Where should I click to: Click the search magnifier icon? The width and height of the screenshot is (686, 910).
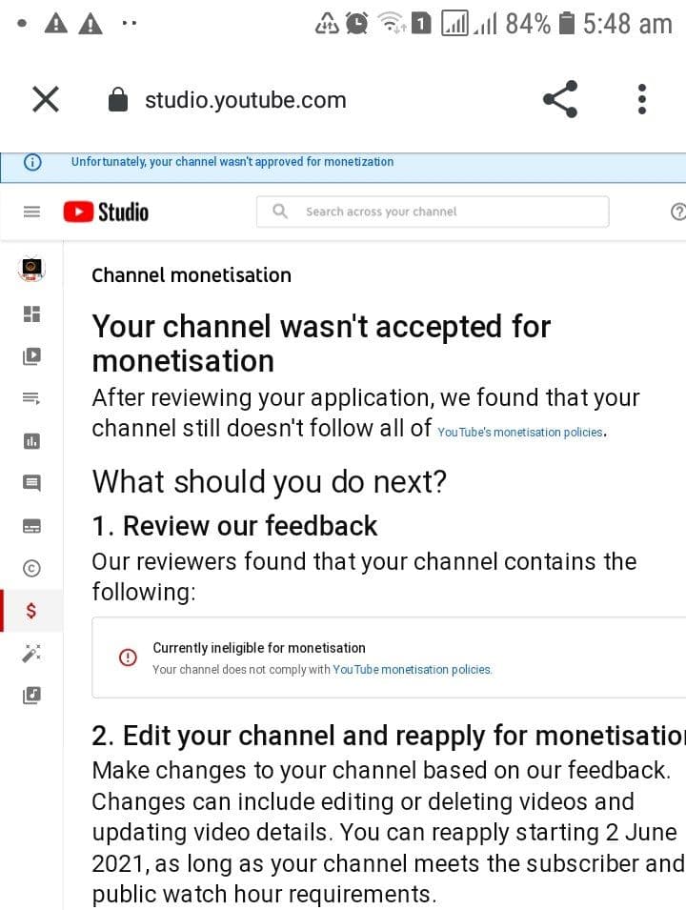pos(280,212)
